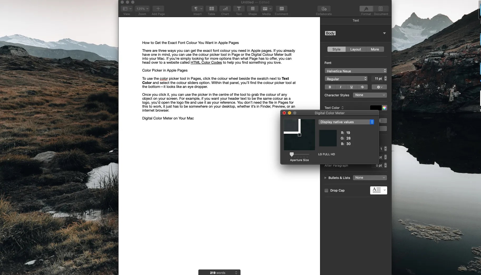
Task: Adjust the Aperture Size slider
Action: [292, 155]
